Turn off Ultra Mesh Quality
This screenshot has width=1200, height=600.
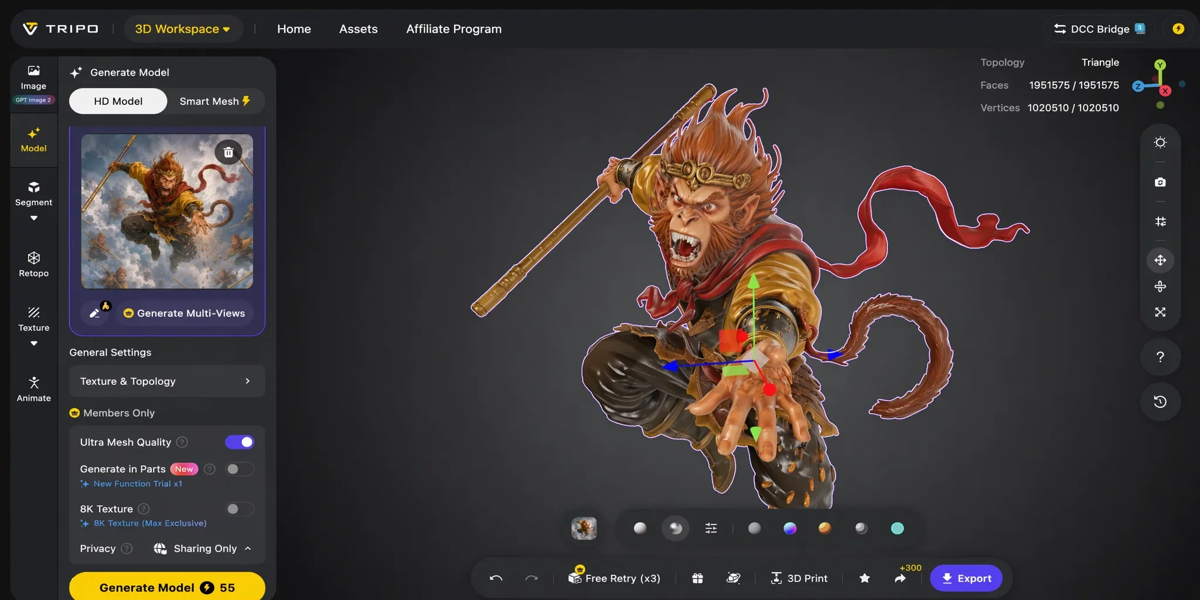(240, 442)
